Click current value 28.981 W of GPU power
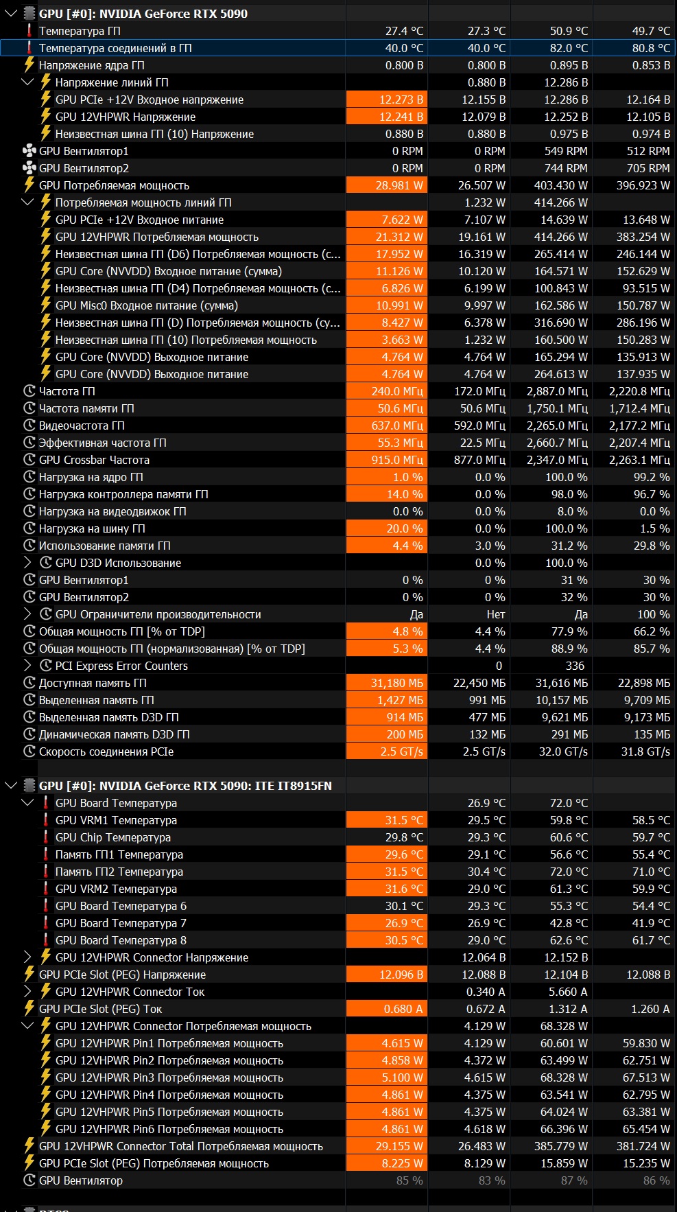Viewport: 677px width, 1212px height. tap(400, 185)
